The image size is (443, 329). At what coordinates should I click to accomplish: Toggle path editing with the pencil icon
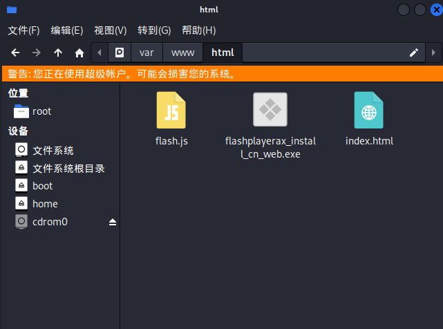click(x=414, y=53)
